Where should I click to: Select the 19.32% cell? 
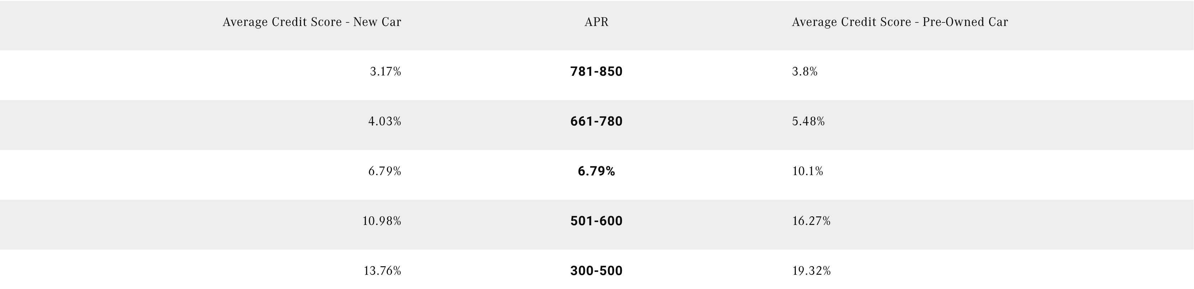(811, 271)
